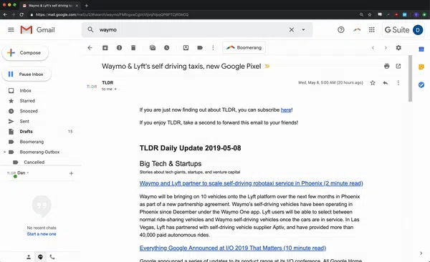Screen dimensions: 430x262
Task: Mark the email as unread
Action: pyautogui.click(x=153, y=48)
